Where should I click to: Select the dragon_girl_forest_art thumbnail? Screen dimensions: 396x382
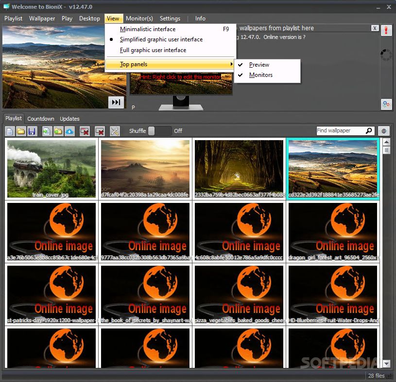pyautogui.click(x=333, y=232)
